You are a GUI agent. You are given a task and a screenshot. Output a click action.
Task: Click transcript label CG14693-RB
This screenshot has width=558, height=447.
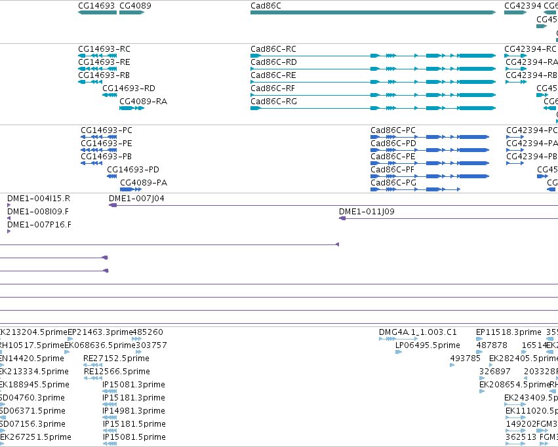pos(104,75)
